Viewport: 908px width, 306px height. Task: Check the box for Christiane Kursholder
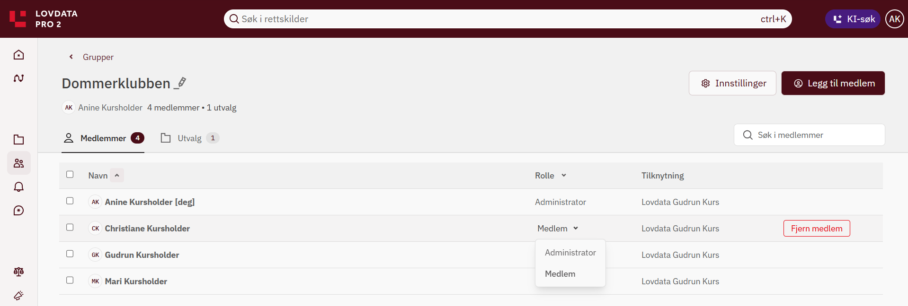(70, 228)
